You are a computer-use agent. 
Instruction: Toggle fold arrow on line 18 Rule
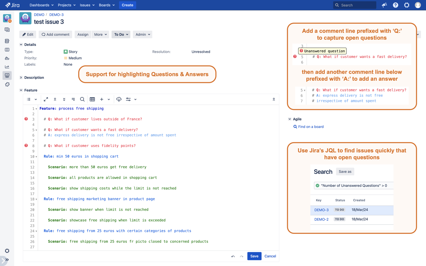point(36,199)
